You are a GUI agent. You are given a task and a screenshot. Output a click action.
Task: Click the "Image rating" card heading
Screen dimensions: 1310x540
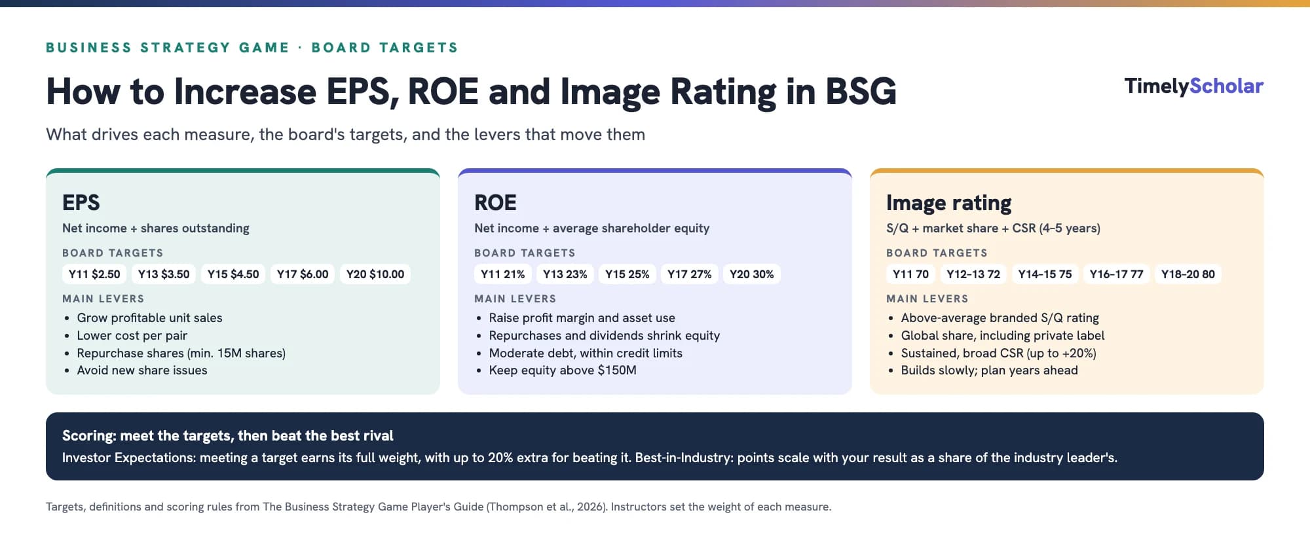tap(948, 203)
